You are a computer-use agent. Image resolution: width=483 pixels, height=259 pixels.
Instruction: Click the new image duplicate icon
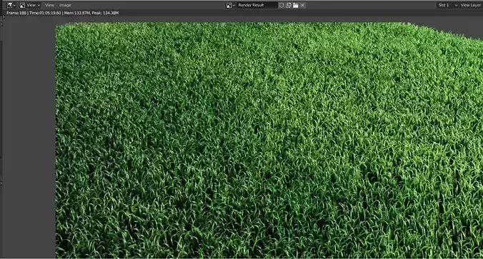pyautogui.click(x=289, y=5)
